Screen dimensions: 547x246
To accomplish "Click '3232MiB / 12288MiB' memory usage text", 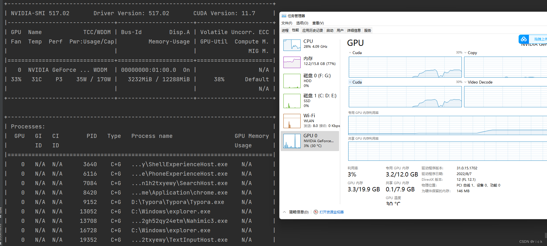I will 159,79.
